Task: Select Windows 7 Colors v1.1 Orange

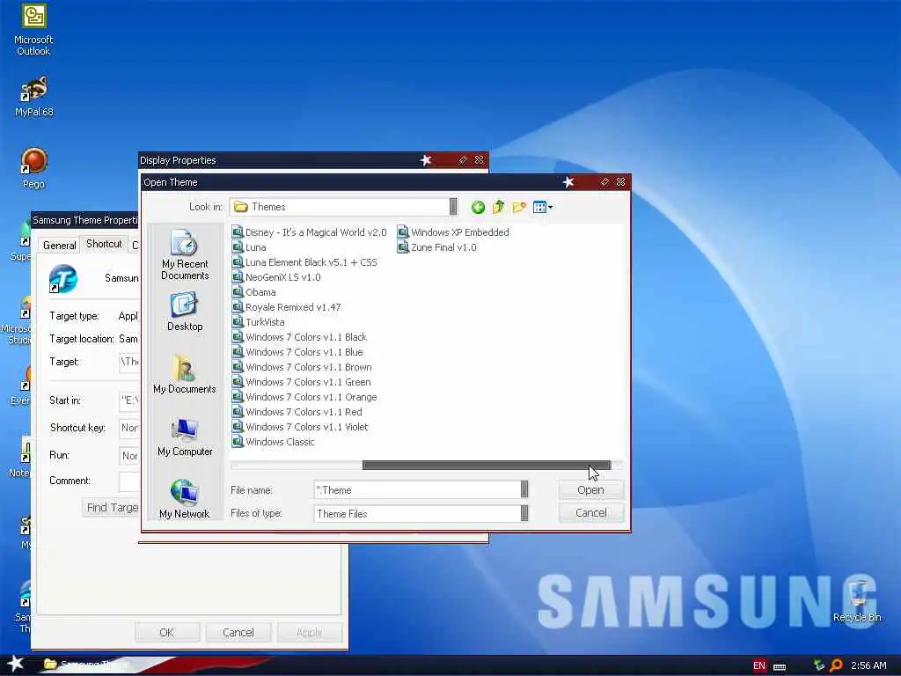Action: coord(304,397)
